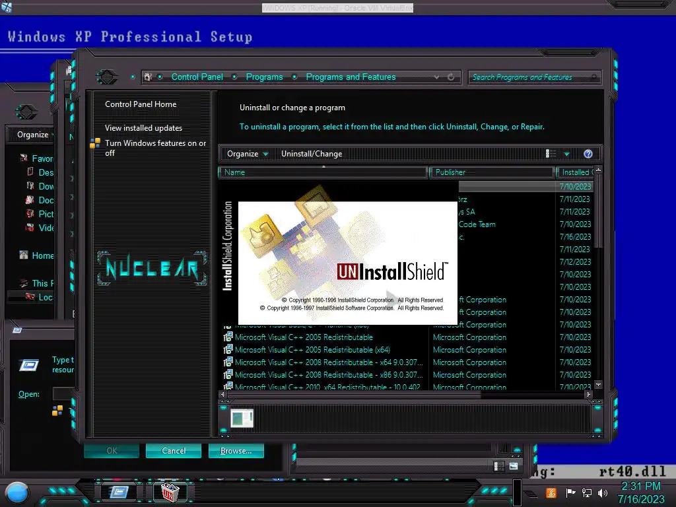Click the Control Panel breadcrumb
The height and width of the screenshot is (507, 676).
(x=197, y=77)
